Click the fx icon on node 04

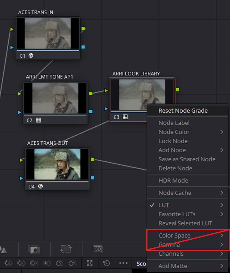pyautogui.click(x=40, y=186)
